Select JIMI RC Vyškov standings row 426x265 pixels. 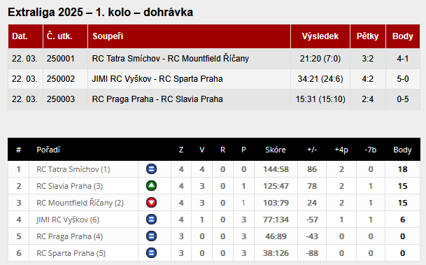[214, 220]
